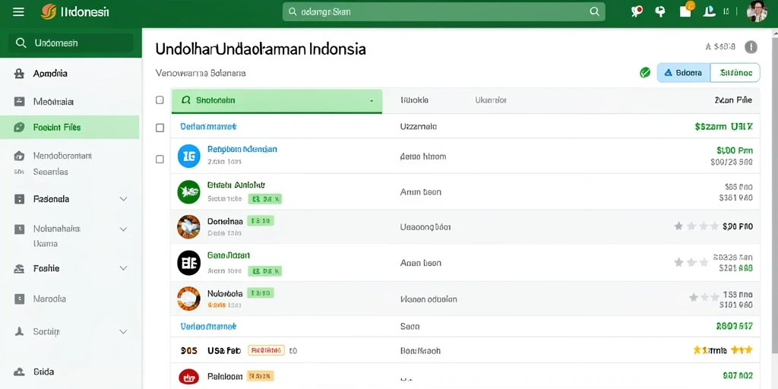Click the Meotnaia sidebar icon
The height and width of the screenshot is (389, 778).
point(19,102)
